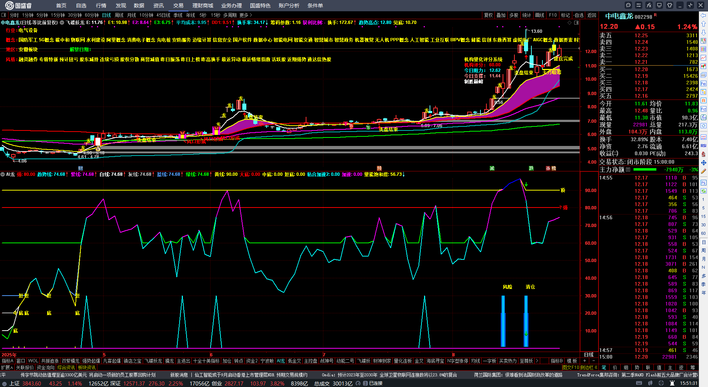The height and width of the screenshot is (387, 708).
Task: Open the 指标A indicator group dropdown
Action: (7, 361)
